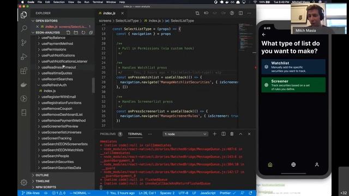Screen dimensions: 349x196
Task: Tap profile icon in phone bottom bar
Action: (317, 164)
